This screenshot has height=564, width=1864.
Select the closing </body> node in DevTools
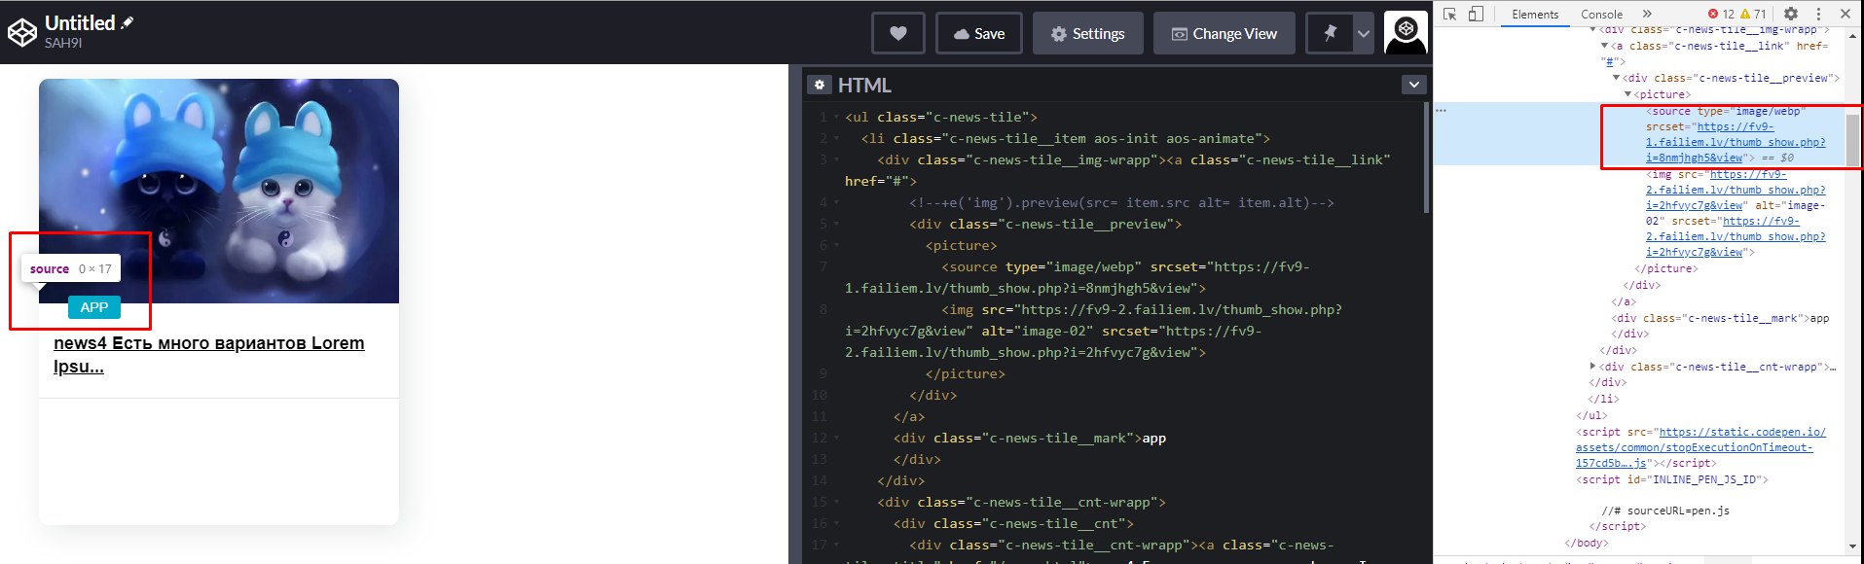coord(1586,543)
